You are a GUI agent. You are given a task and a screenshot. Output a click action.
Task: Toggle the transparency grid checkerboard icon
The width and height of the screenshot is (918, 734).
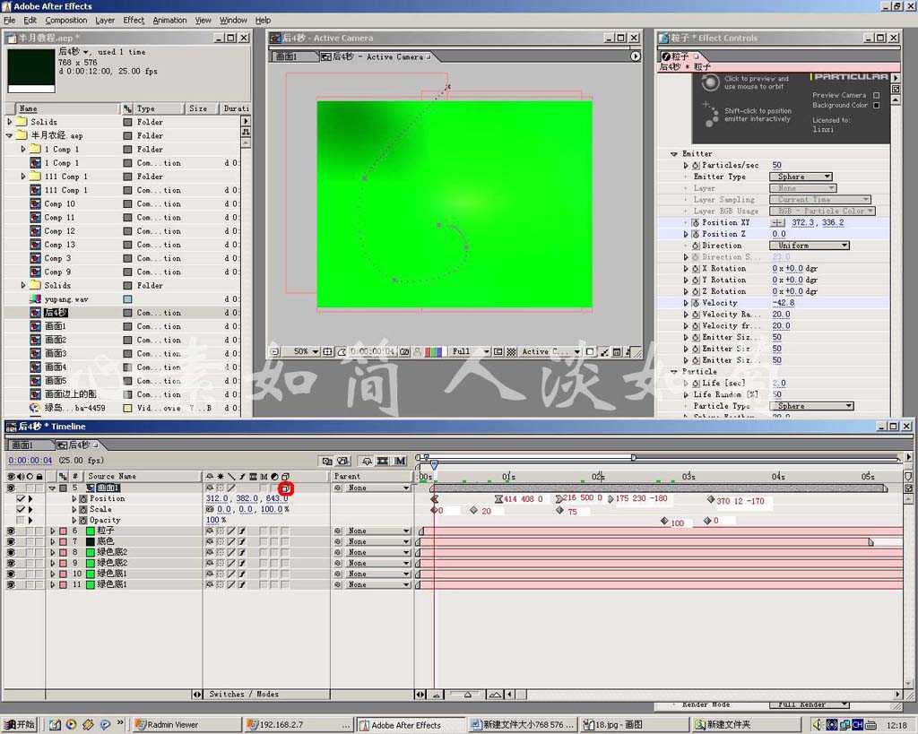[x=511, y=352]
